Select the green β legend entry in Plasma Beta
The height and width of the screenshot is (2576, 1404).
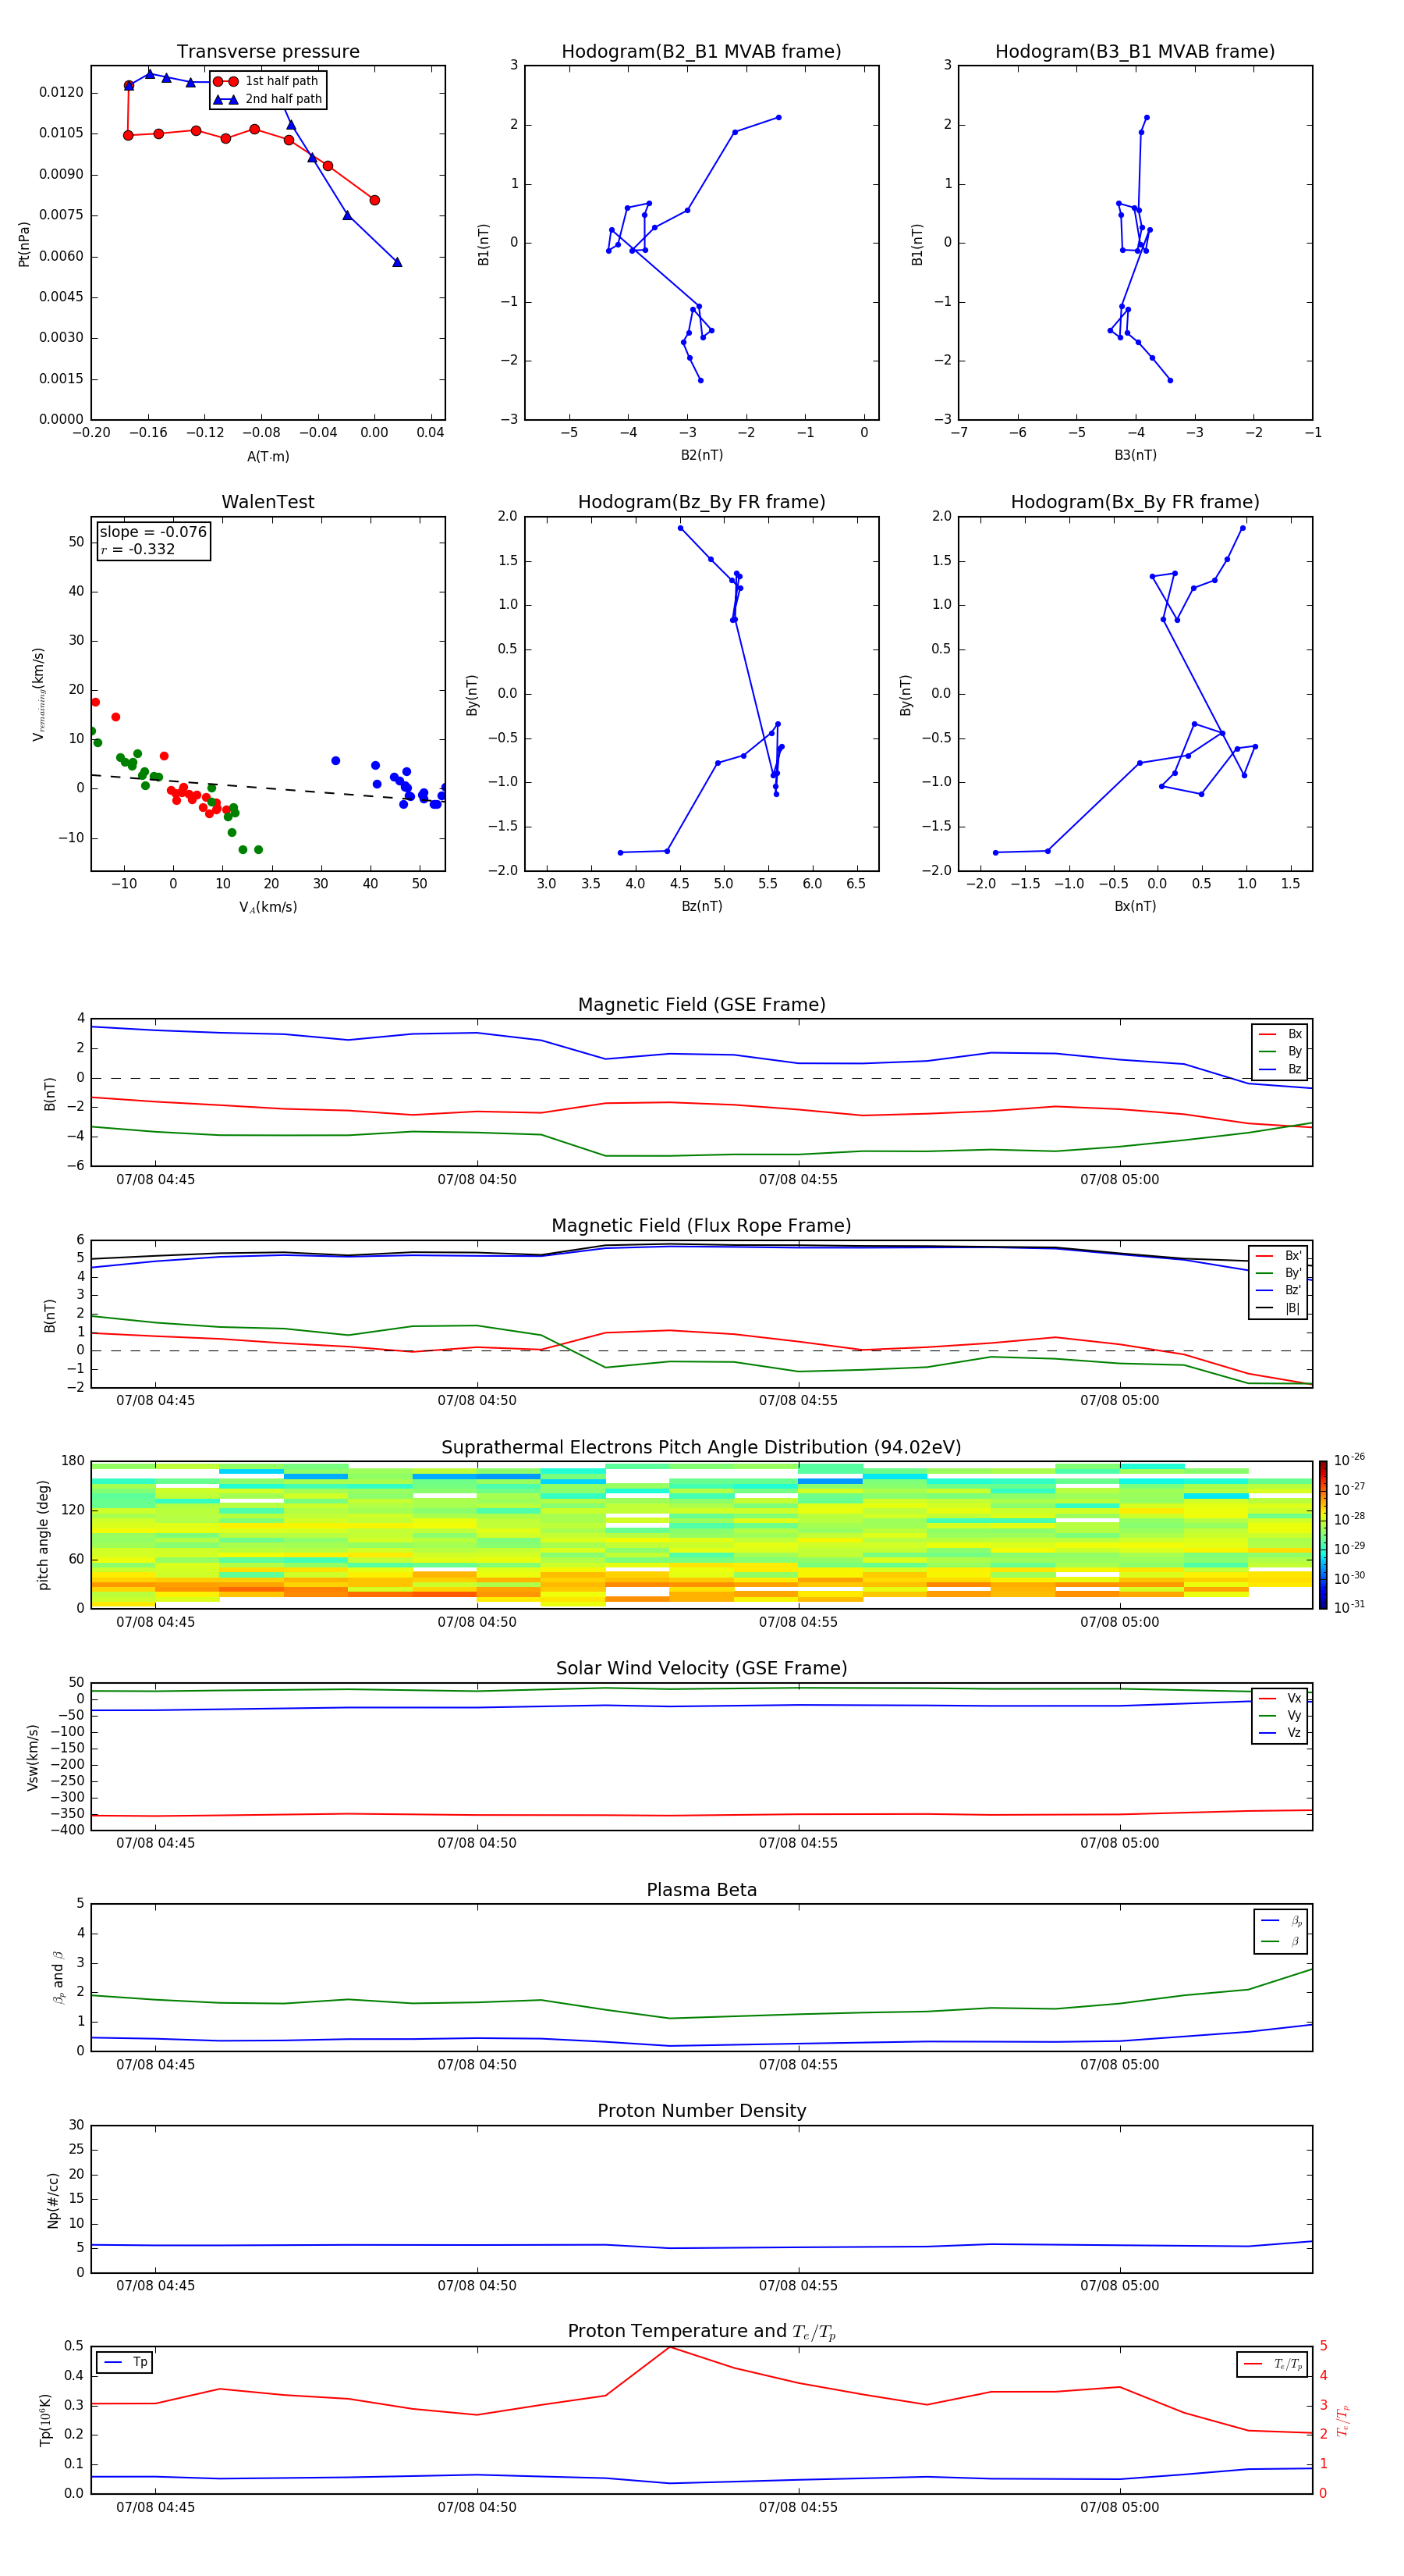[x=1281, y=1941]
